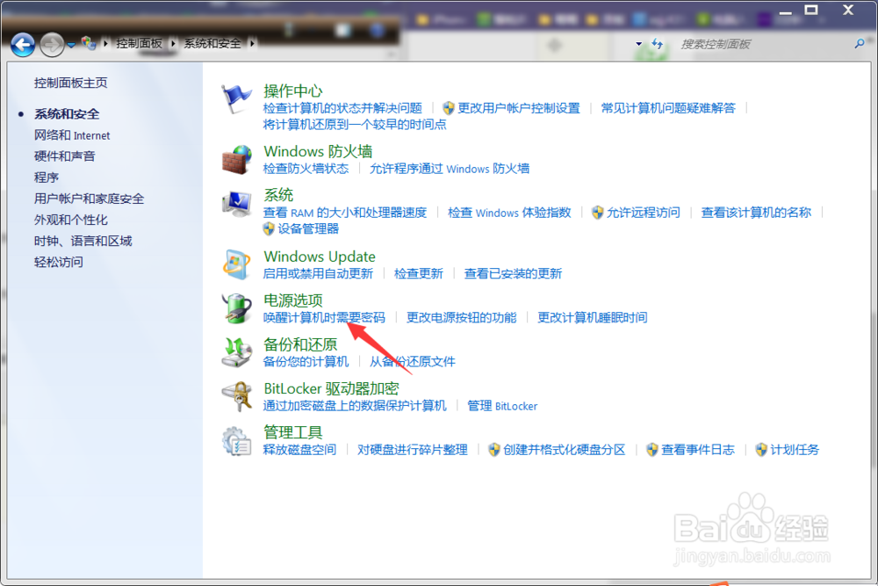Open 释放磁盘空间
This screenshot has width=878, height=586.
click(299, 450)
